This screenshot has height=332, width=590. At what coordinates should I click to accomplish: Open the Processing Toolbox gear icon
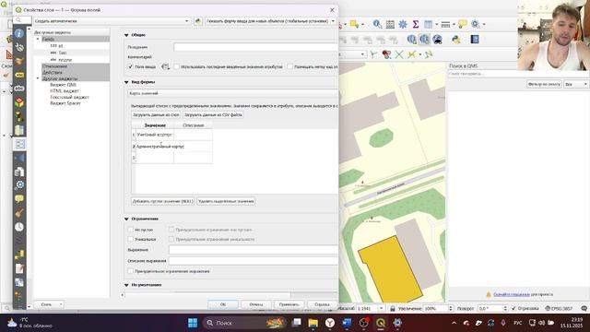tap(403, 25)
